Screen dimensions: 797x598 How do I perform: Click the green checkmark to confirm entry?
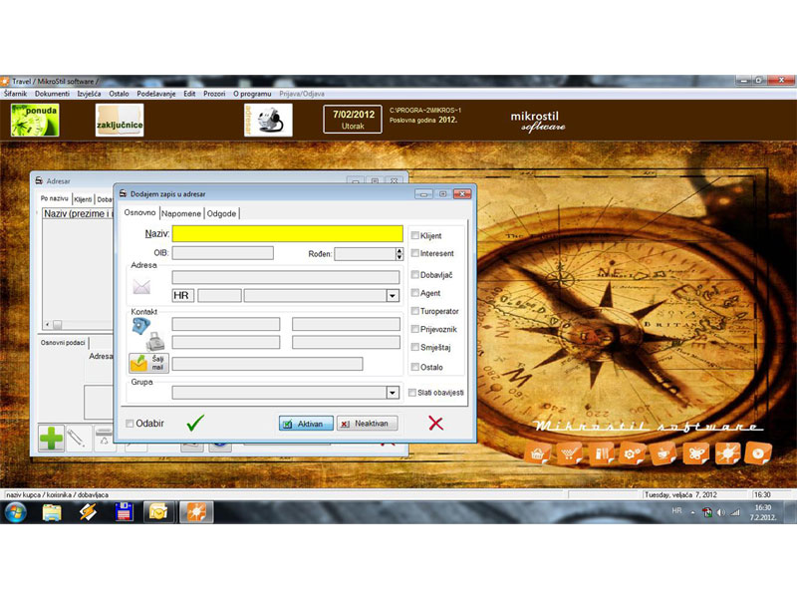click(x=195, y=423)
